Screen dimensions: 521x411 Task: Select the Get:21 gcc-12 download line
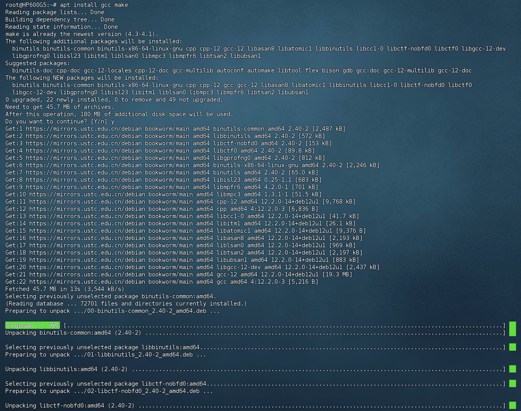coord(179,274)
